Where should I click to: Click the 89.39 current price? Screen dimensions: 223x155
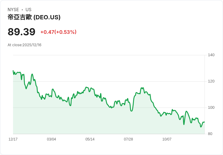pyautogui.click(x=22, y=32)
